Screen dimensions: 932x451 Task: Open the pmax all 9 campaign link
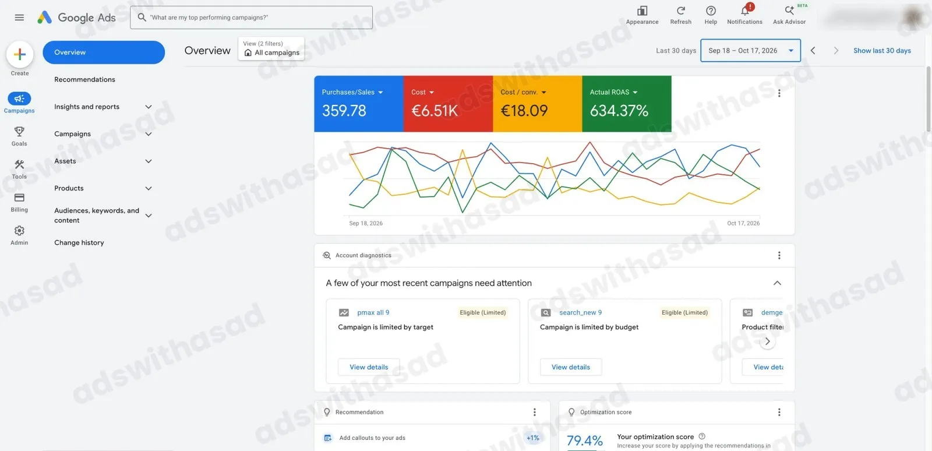click(x=373, y=312)
